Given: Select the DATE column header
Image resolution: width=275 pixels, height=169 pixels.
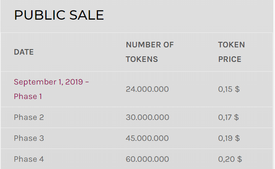Looking at the screenshot, I should (x=24, y=52).
